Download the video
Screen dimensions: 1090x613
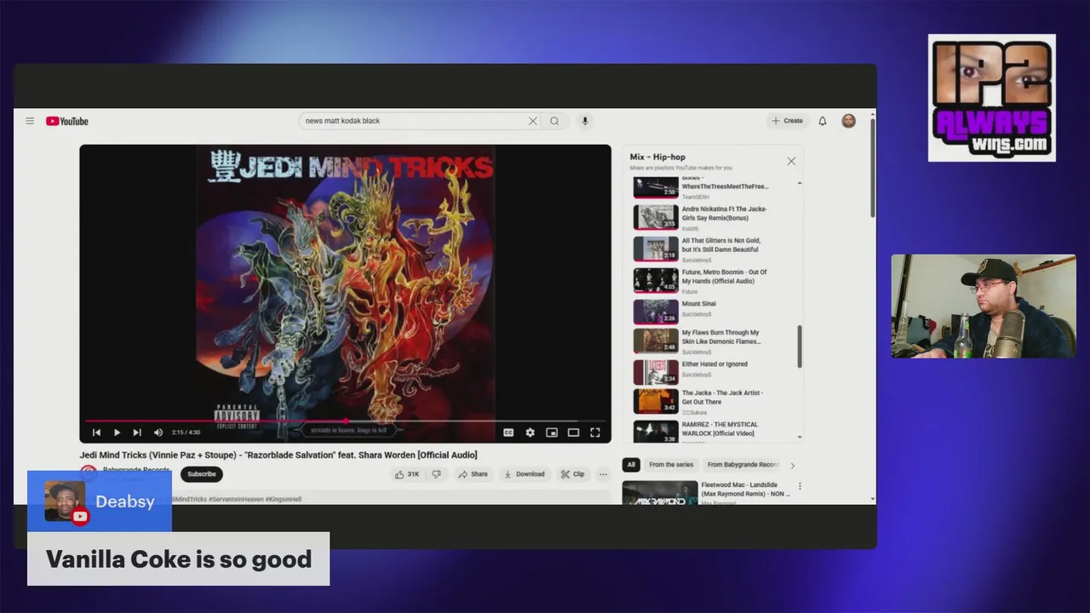click(524, 474)
